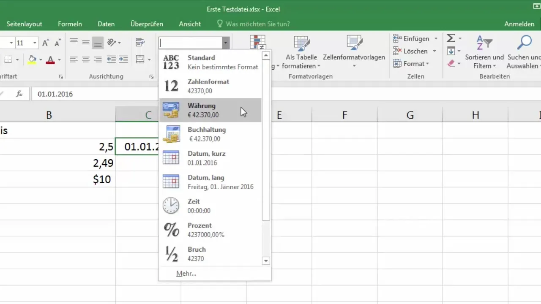Click the fill down icon
The width and height of the screenshot is (541, 304).
coord(451,51)
